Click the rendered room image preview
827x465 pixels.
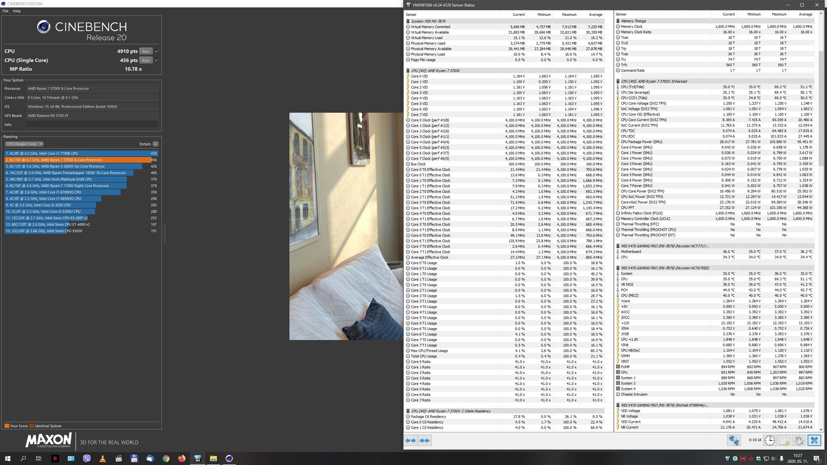point(346,226)
